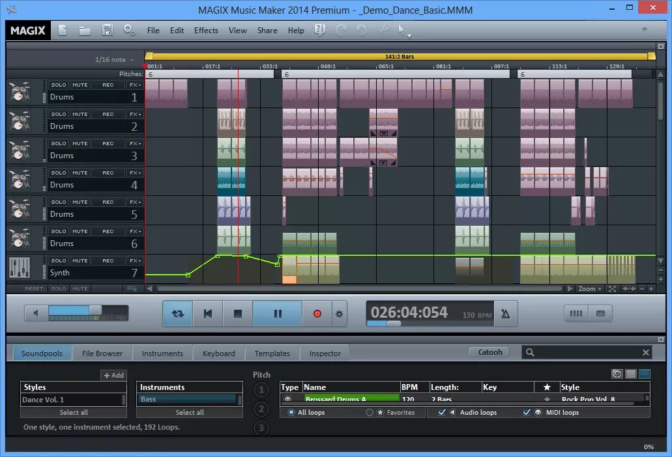672x457 pixels.
Task: Open the video monitor icon beside the mixer button
Action: coord(600,314)
